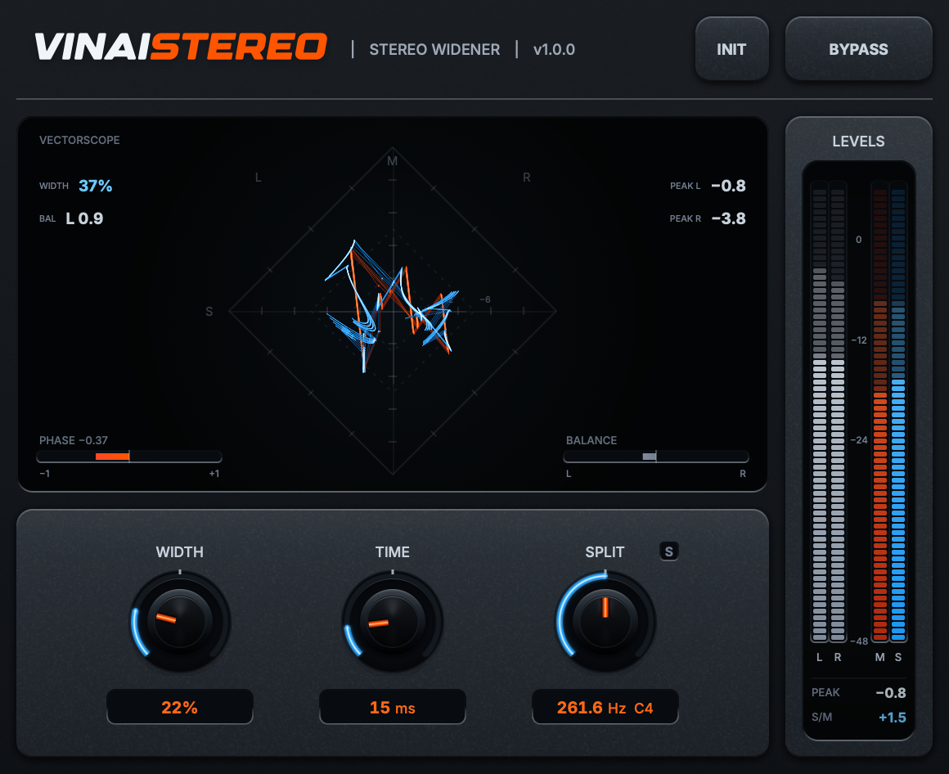Screen dimensions: 949x774
Task: Click the L channel level meter
Action: click(x=820, y=411)
